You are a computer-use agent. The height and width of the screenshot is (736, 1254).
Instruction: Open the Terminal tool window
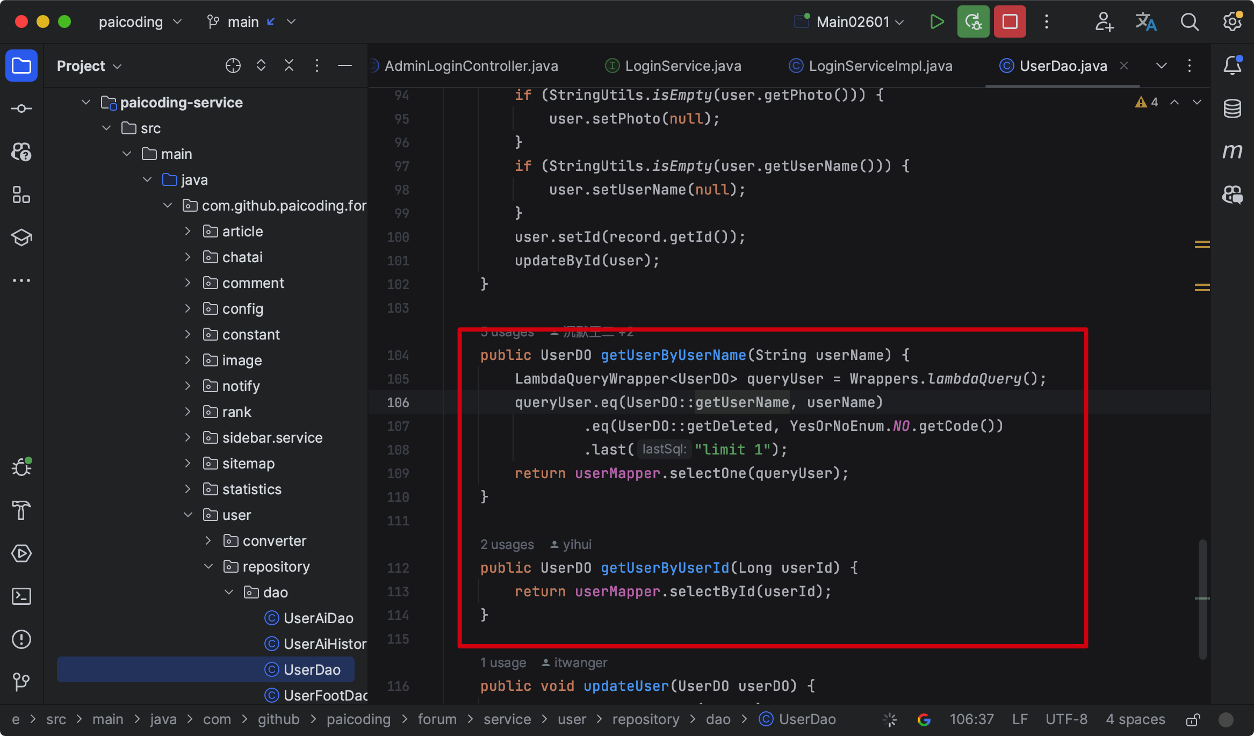click(x=21, y=596)
